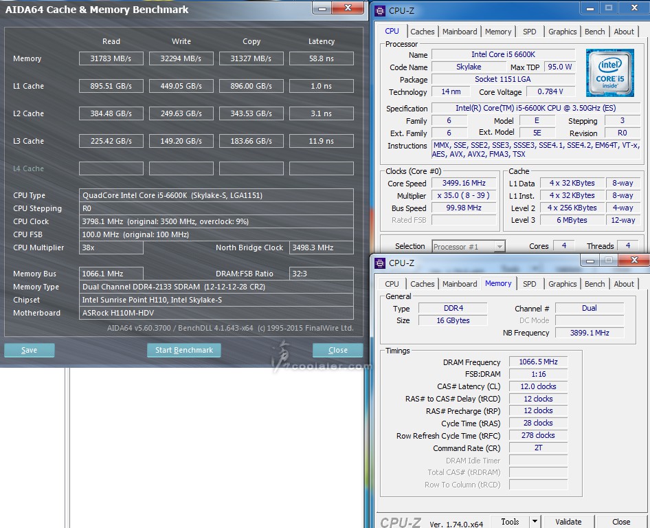Viewport: 650px width, 528px height.
Task: Click Core Speed value 3499.16 MHz
Action: [464, 183]
